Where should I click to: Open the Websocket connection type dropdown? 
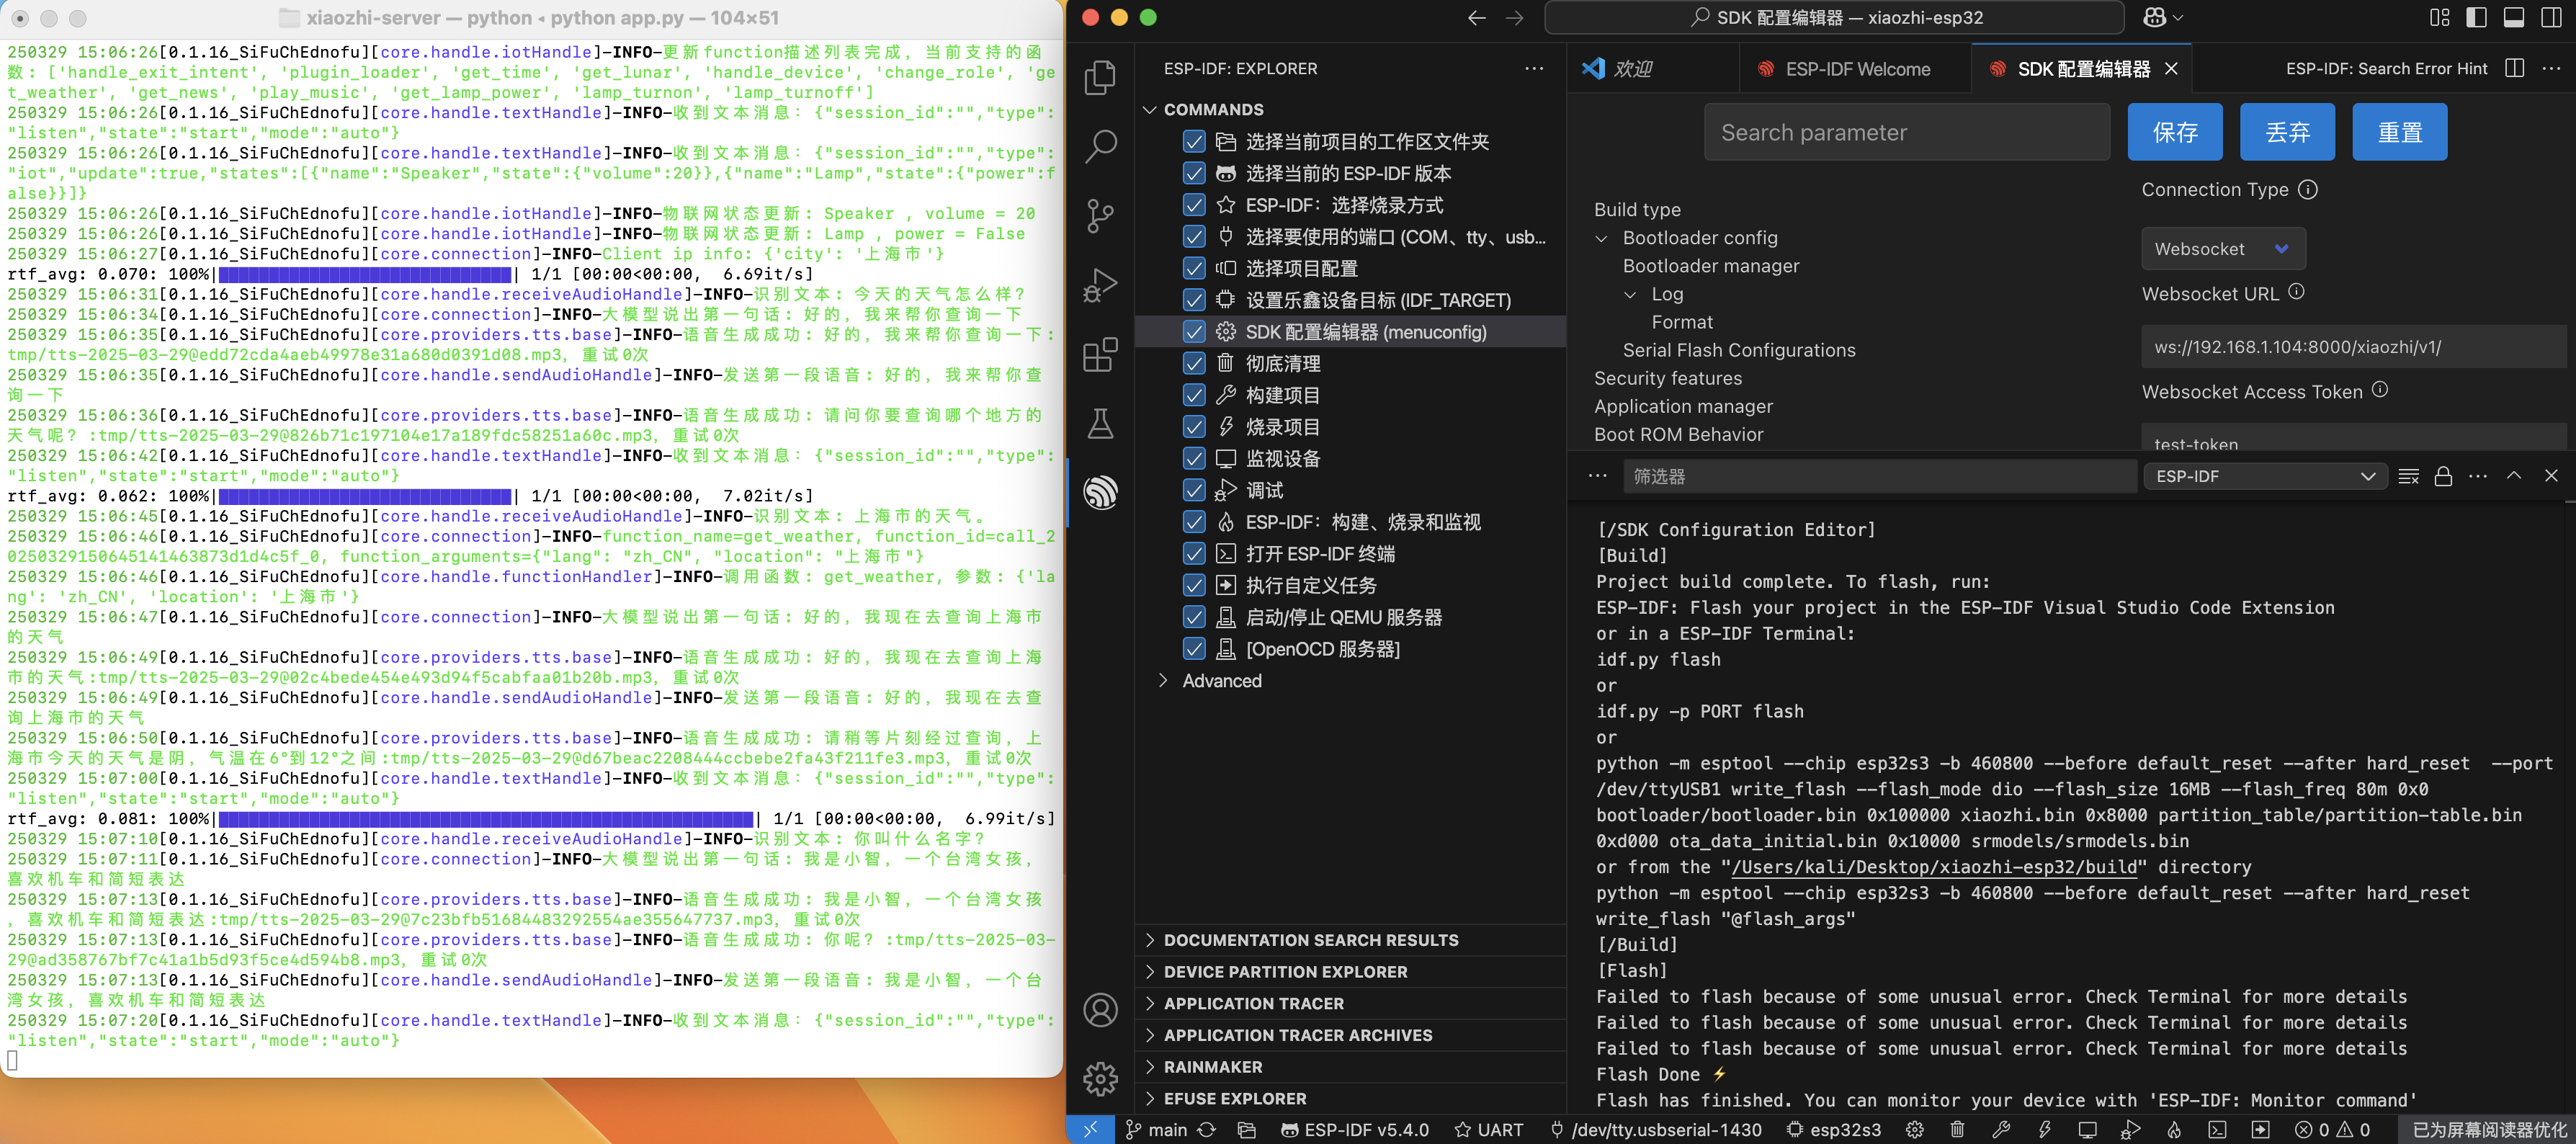(2222, 249)
